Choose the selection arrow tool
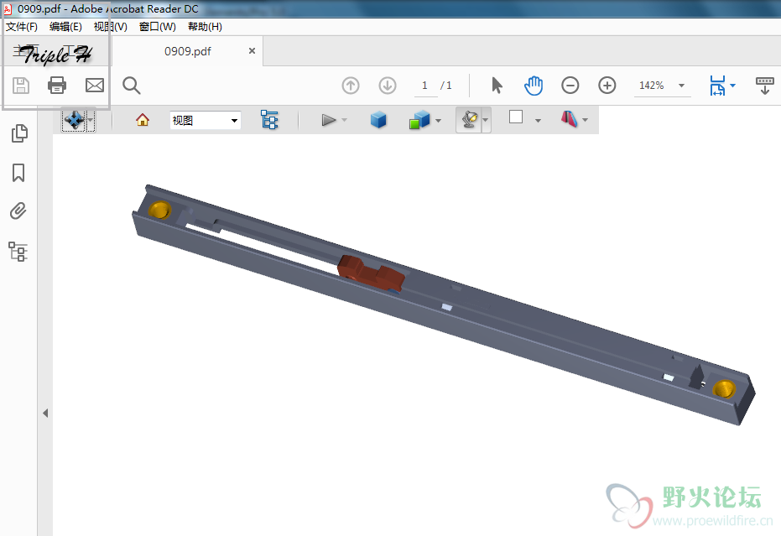Image resolution: width=781 pixels, height=536 pixels. 497,86
